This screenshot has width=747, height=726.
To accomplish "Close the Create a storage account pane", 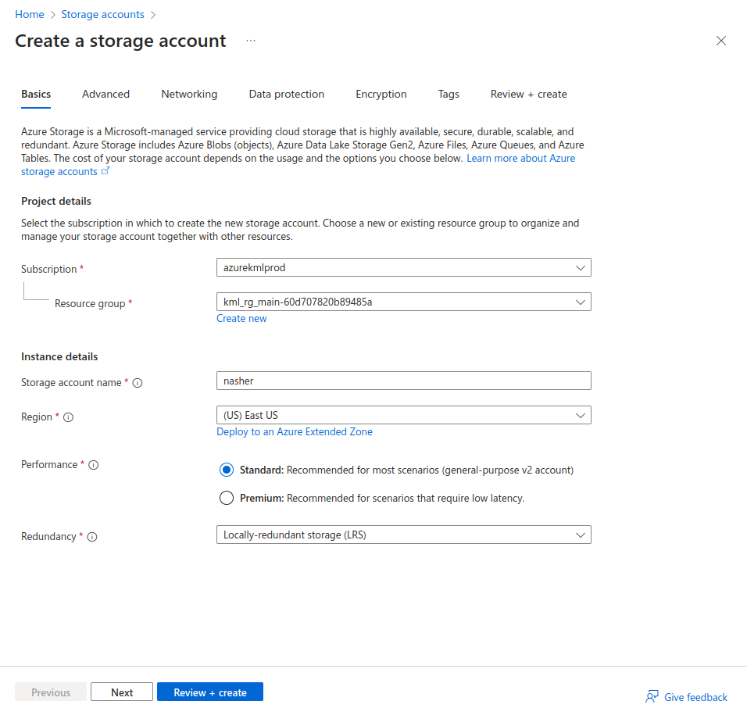I will point(720,41).
